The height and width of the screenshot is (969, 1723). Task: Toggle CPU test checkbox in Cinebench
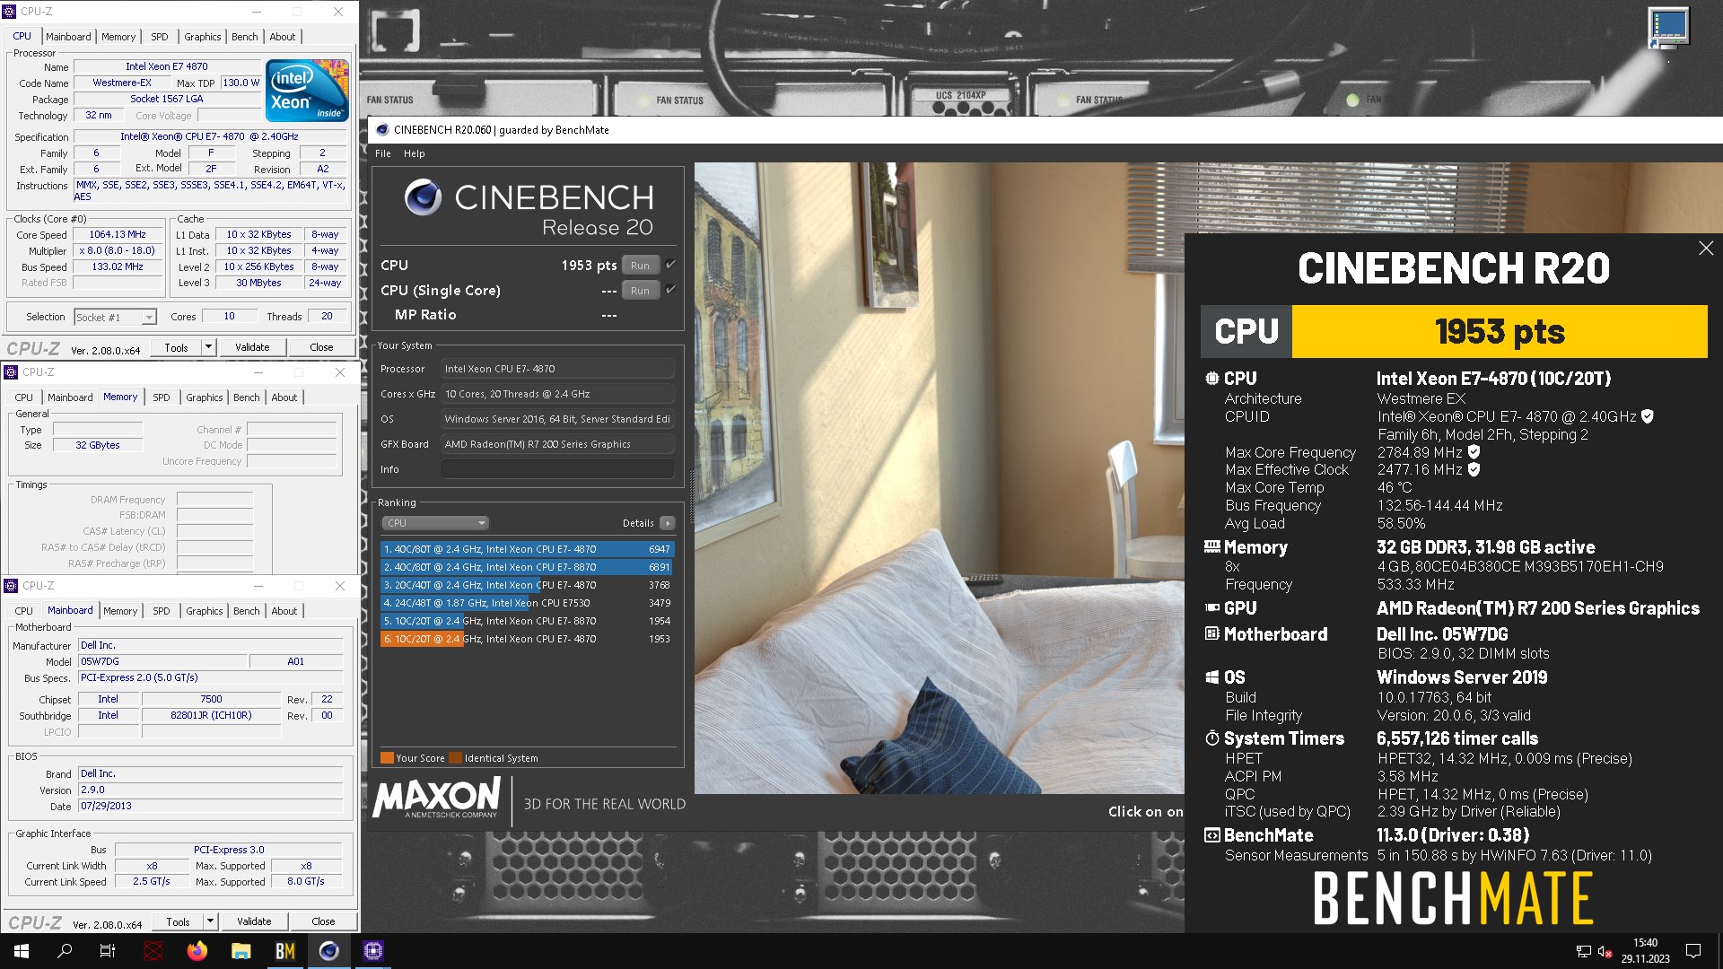pyautogui.click(x=670, y=265)
